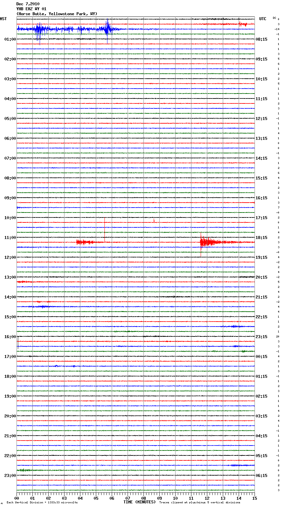Click minute 15 on the bottom time axis
This screenshot has width=281, height=507.
(x=255, y=498)
